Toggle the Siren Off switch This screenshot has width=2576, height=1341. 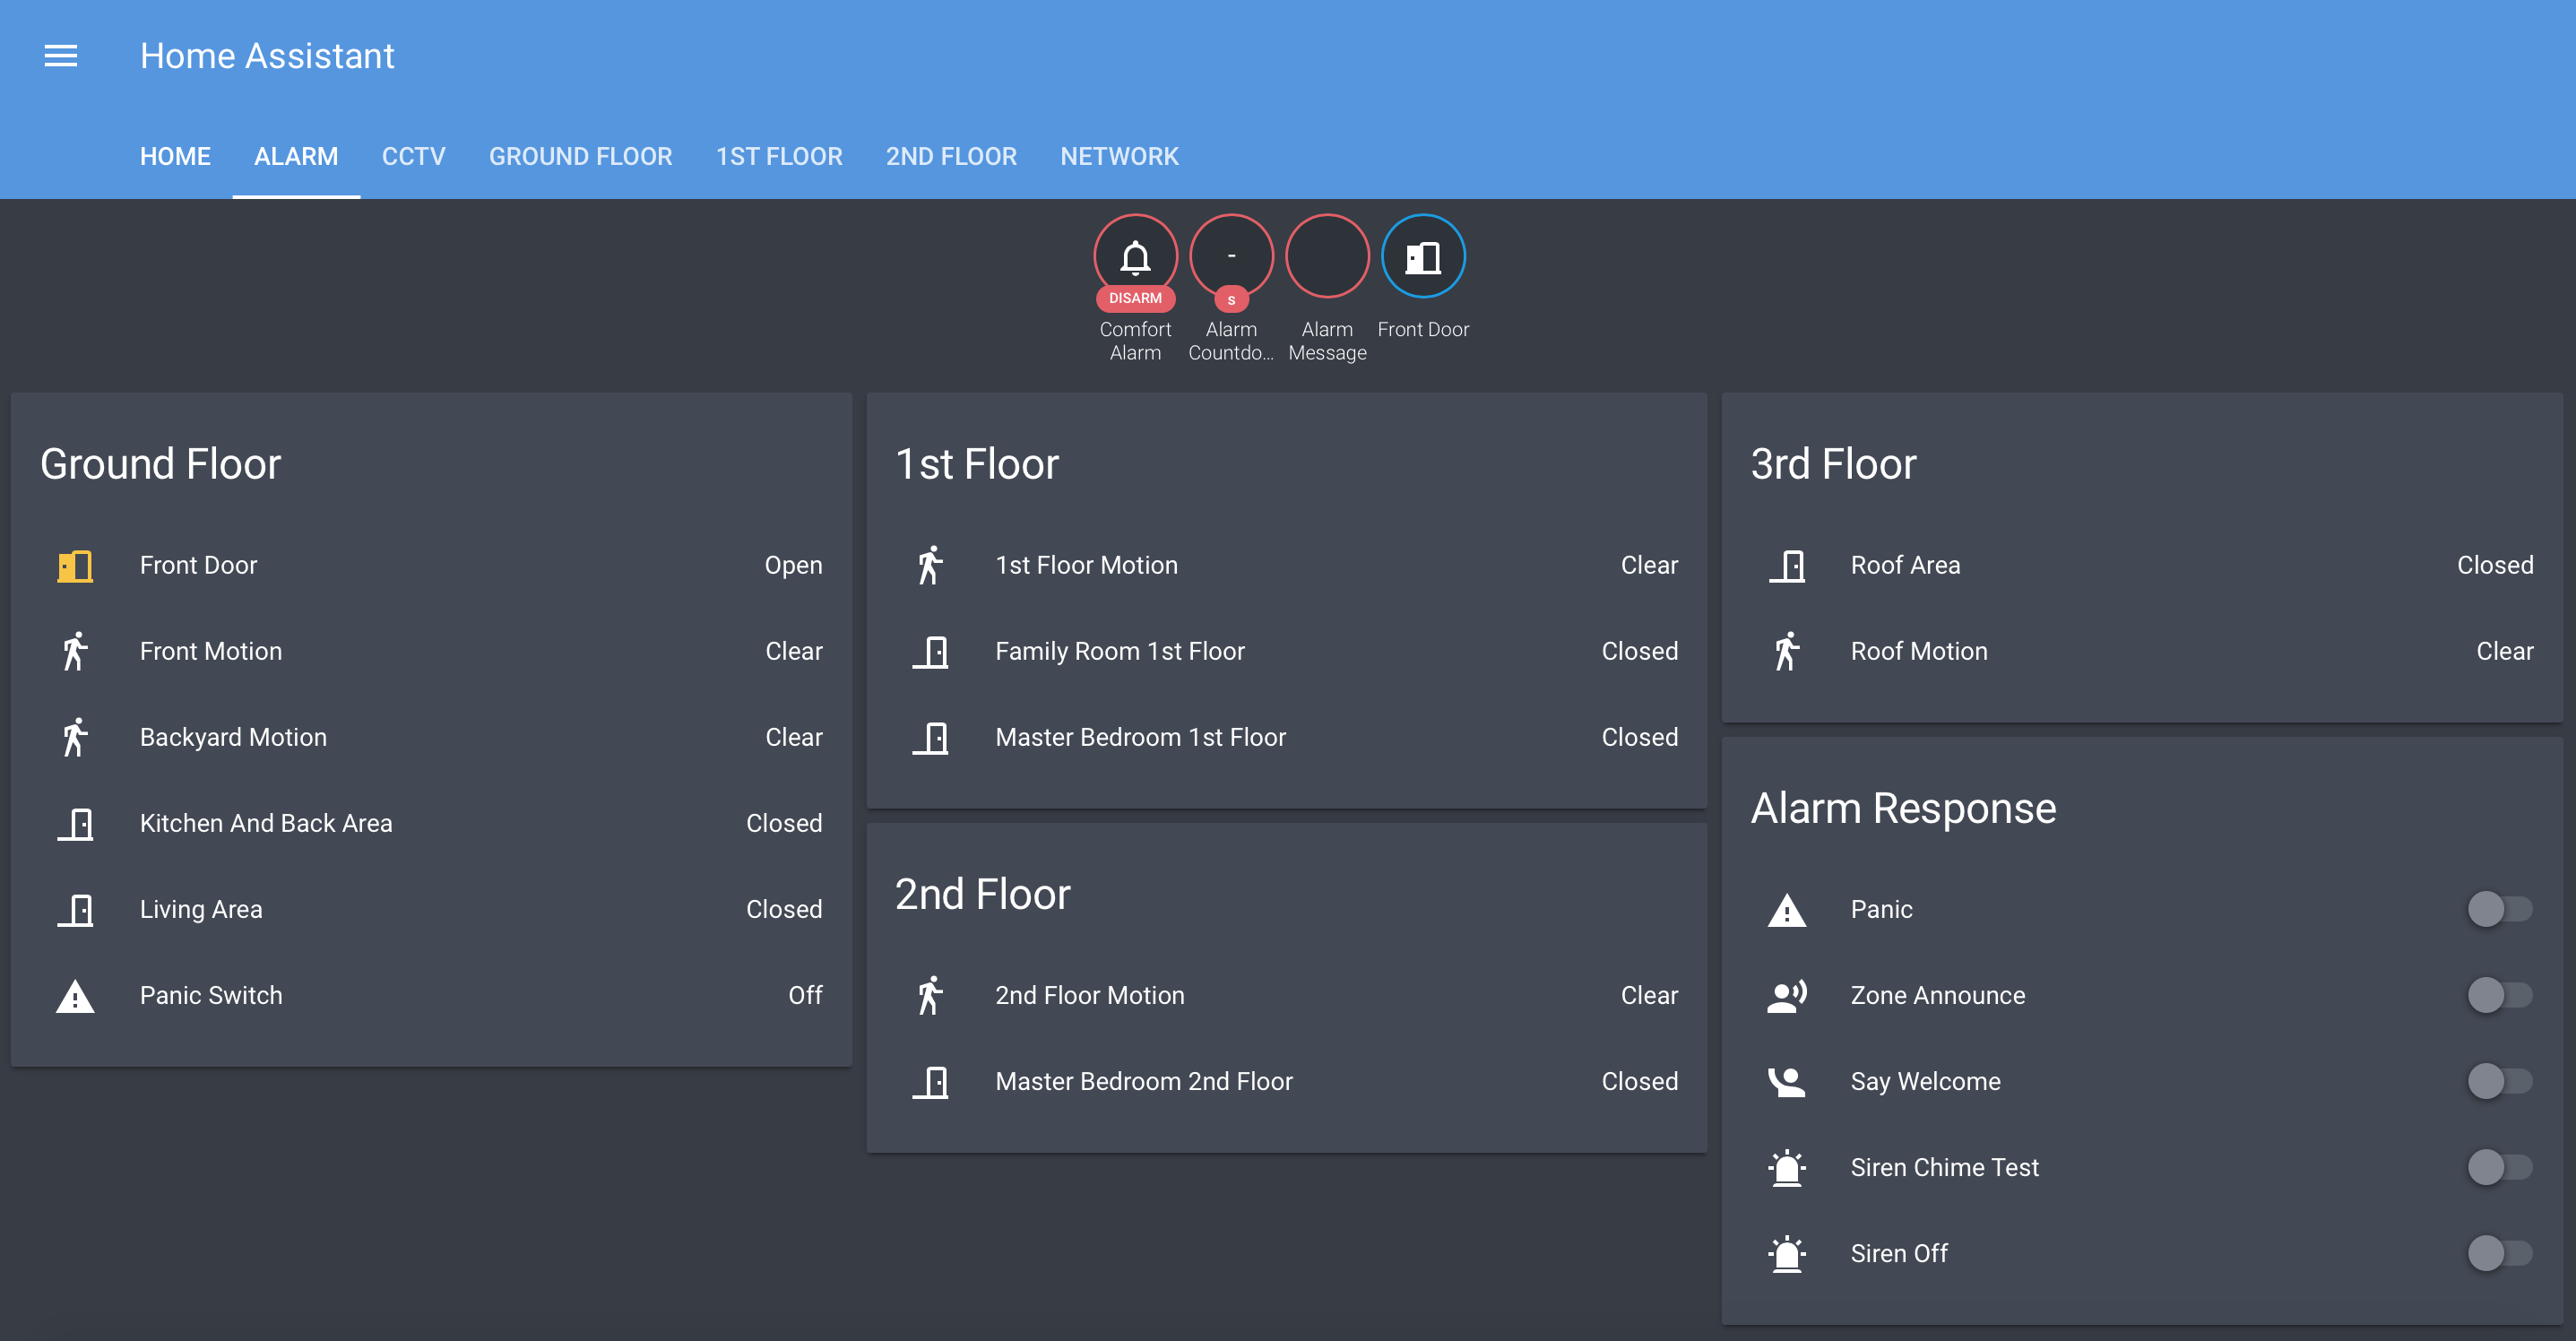coord(2498,1254)
